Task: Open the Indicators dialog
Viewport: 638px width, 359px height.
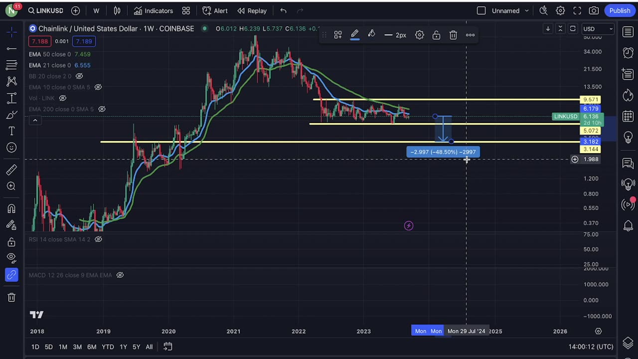Action: (154, 10)
